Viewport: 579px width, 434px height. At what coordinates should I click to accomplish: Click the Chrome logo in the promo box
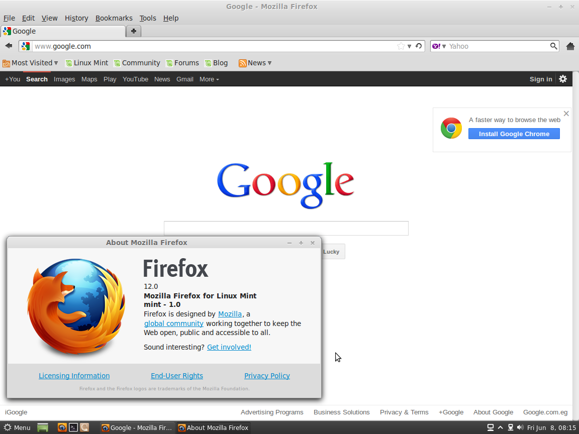(x=451, y=128)
